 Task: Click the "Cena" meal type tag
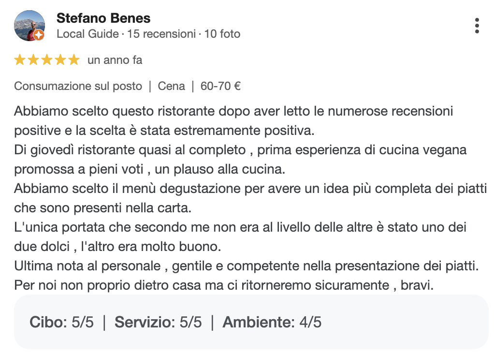pos(171,86)
